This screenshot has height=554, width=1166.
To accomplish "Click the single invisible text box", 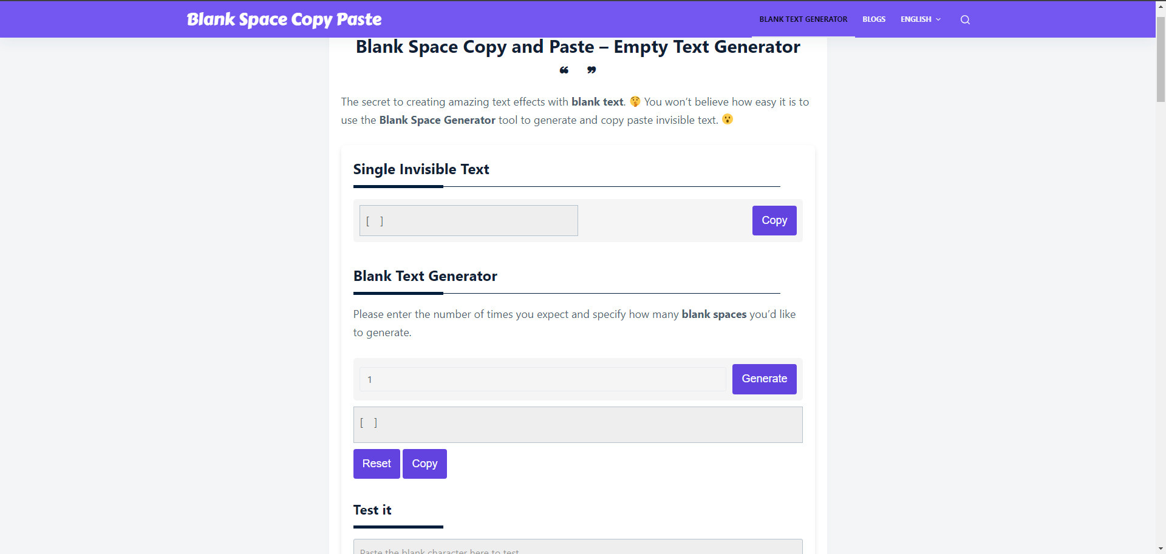I will click(x=468, y=220).
